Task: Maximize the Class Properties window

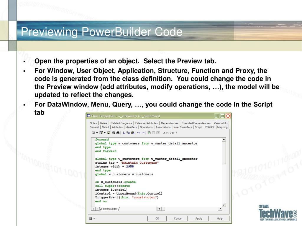Action: (x=222, y=116)
